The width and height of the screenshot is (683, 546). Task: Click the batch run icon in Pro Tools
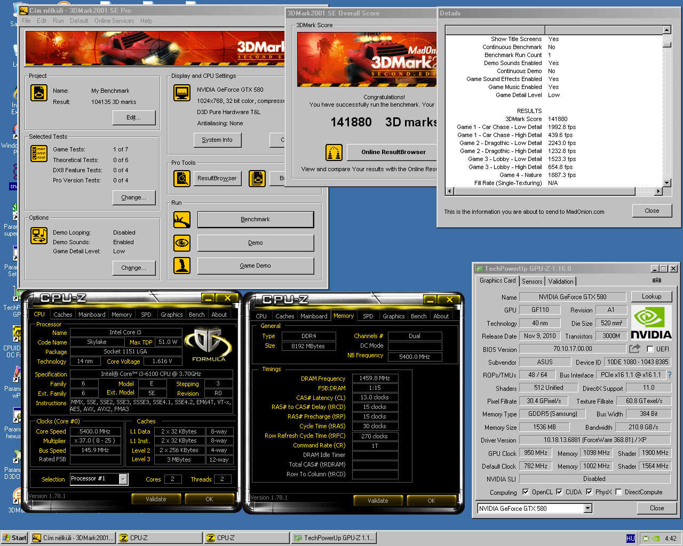click(x=257, y=178)
